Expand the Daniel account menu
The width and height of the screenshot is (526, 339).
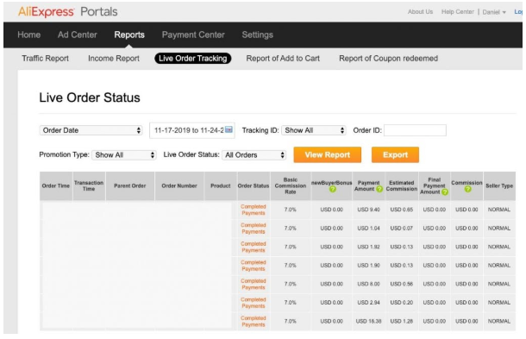point(494,12)
